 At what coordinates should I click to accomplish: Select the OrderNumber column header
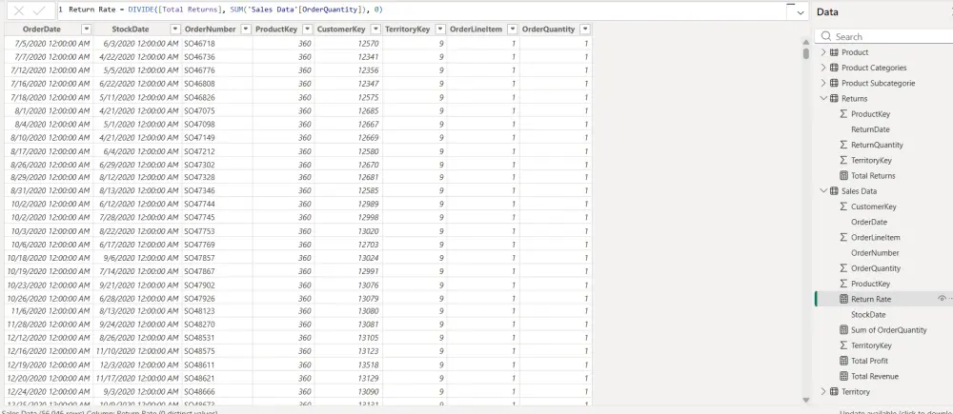pyautogui.click(x=211, y=30)
